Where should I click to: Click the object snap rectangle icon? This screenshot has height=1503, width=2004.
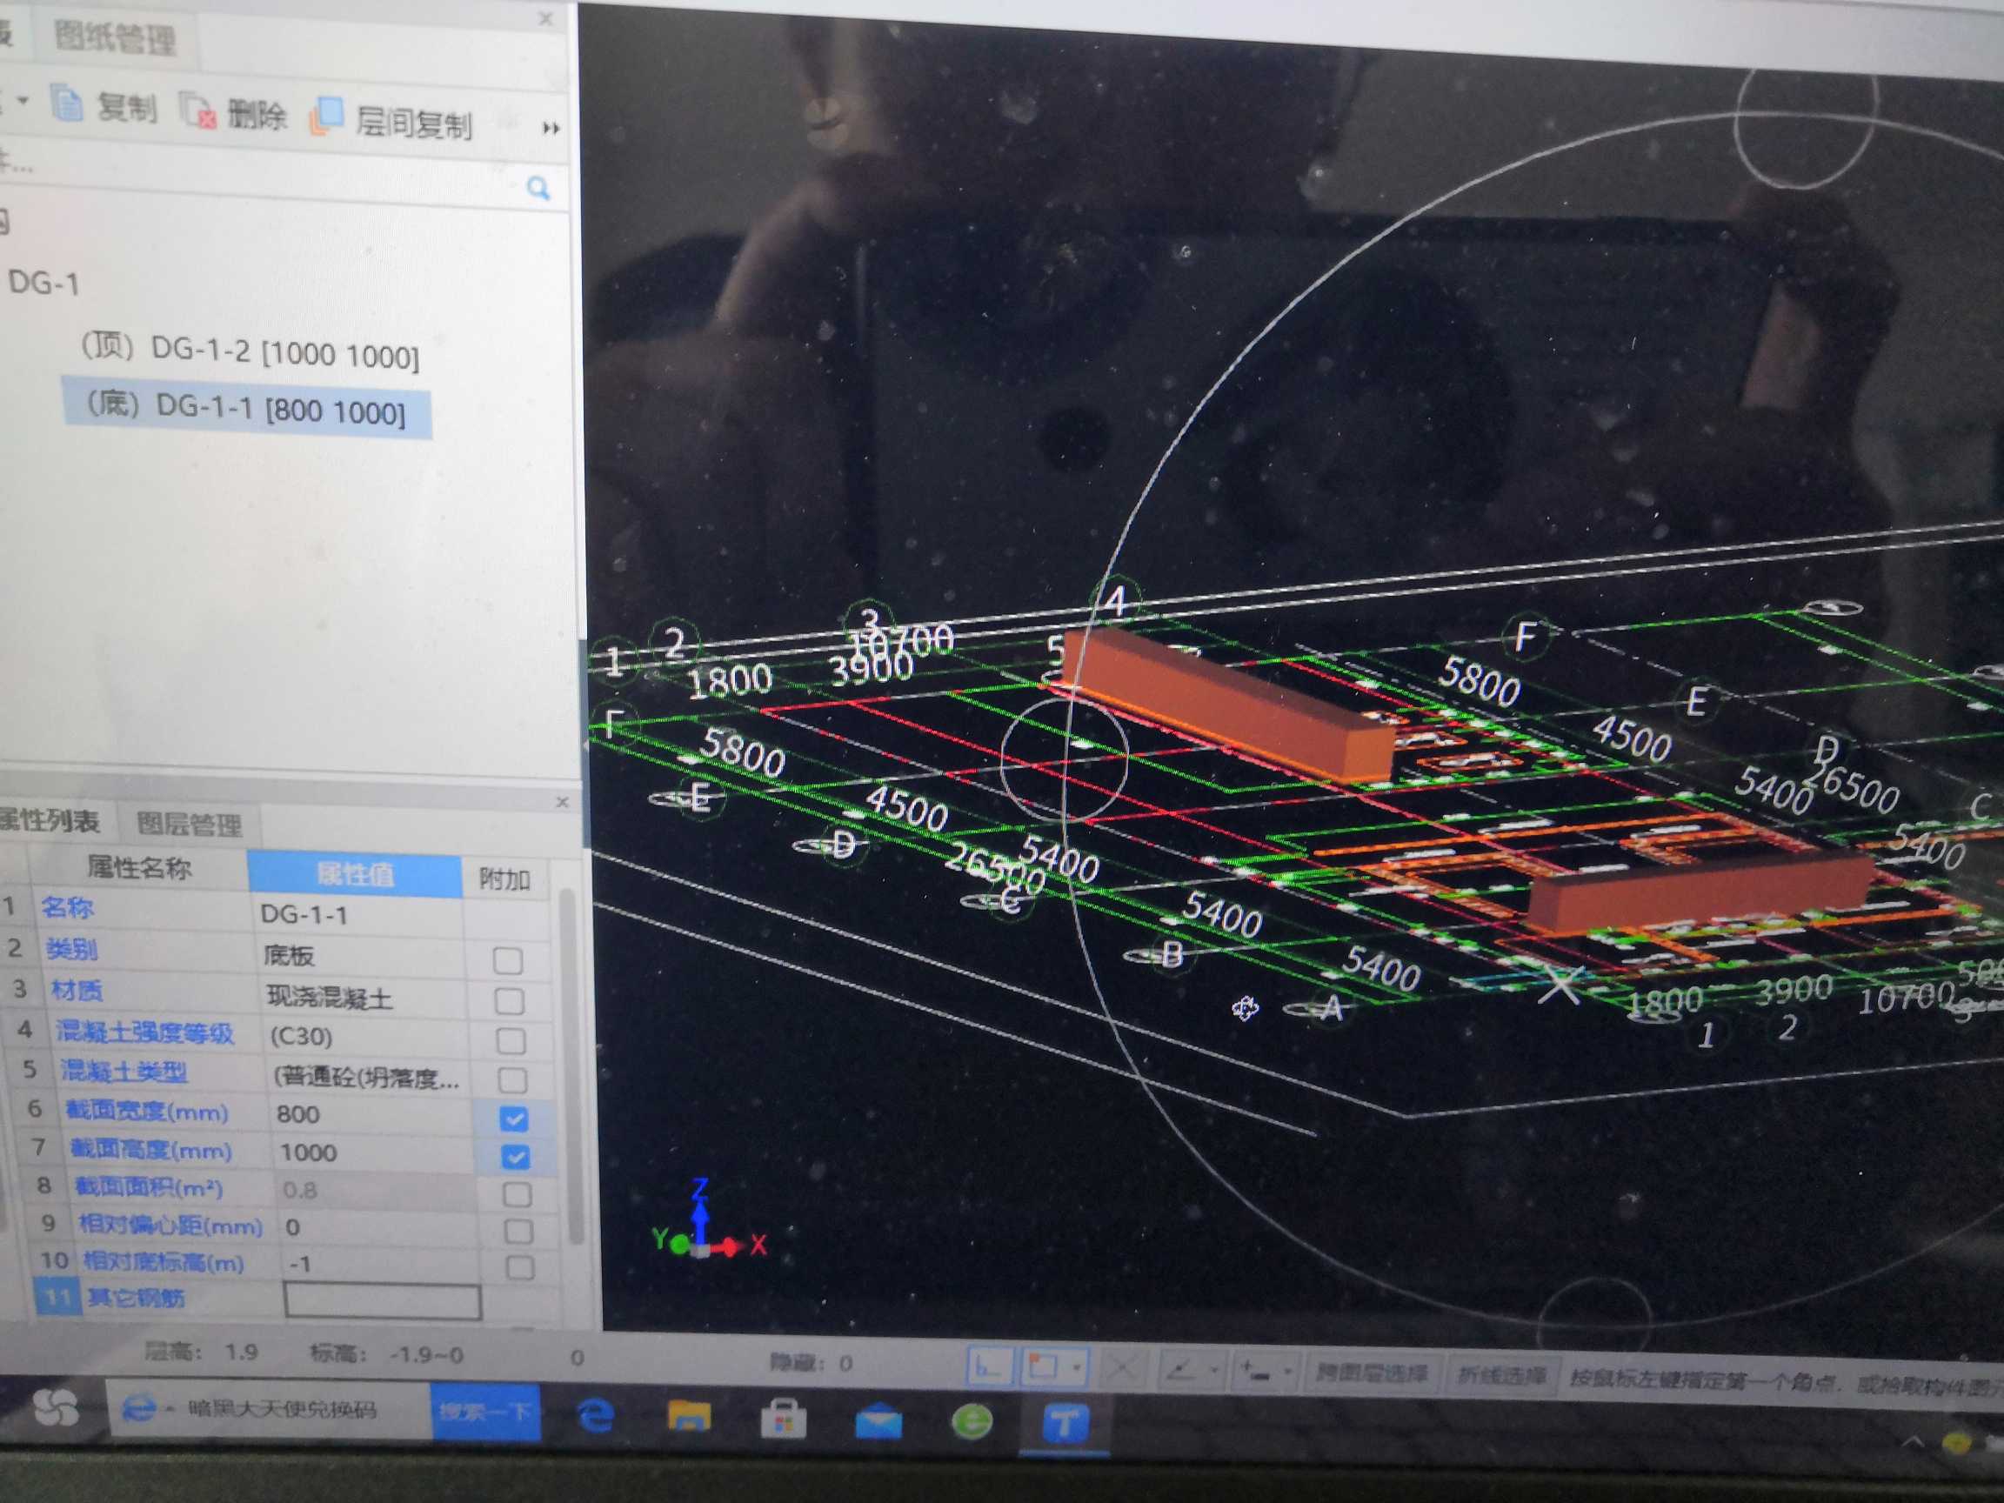click(x=1043, y=1368)
